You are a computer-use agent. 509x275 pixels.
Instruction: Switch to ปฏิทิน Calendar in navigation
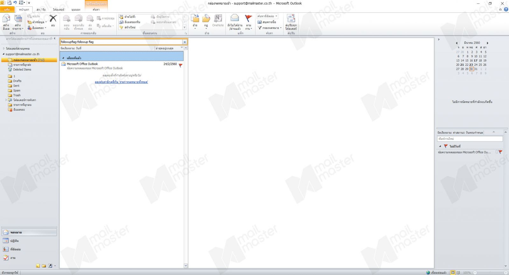tap(29, 241)
